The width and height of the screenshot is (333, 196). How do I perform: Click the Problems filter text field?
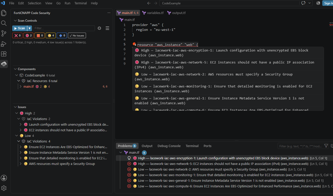coord(300,146)
